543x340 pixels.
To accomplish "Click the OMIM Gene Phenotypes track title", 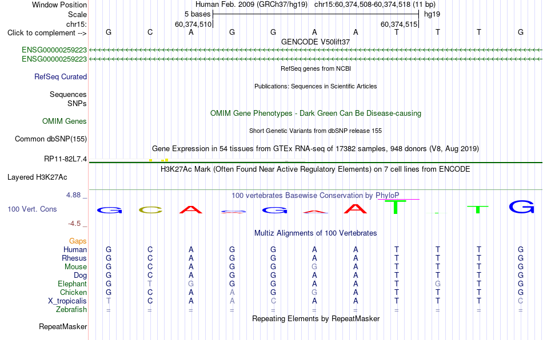I will tap(316, 114).
